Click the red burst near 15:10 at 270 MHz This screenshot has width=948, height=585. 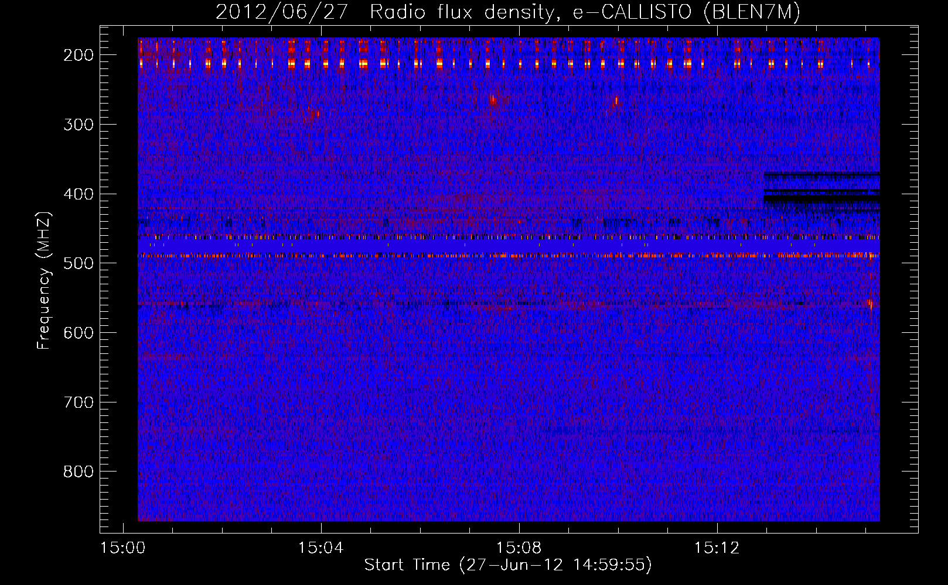(x=615, y=102)
